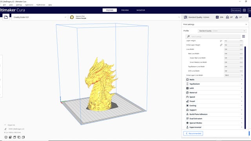This screenshot has width=251, height=141.
Task: Expand the Dual Extrusion category
Action: pos(215,118)
